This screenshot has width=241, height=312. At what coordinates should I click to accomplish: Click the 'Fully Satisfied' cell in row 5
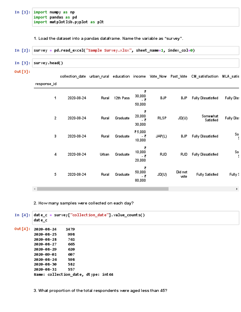(207, 175)
